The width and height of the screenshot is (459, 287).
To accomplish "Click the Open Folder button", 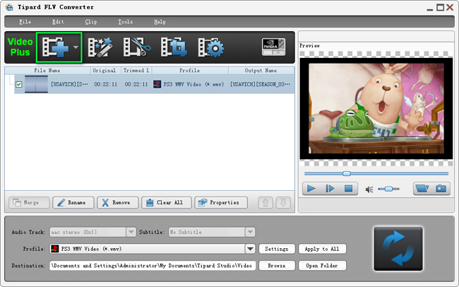I will click(x=322, y=266).
